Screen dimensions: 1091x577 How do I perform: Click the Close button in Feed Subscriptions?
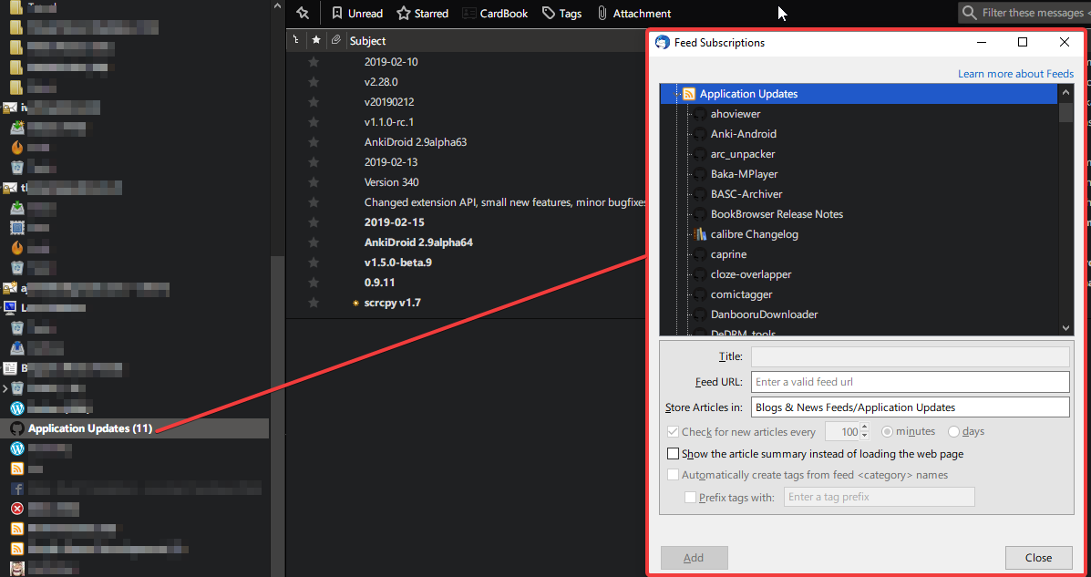[1039, 558]
